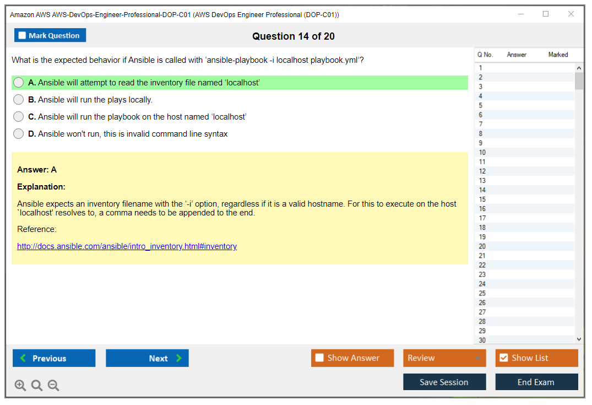Open the Review dropdown menu
The width and height of the screenshot is (592, 405).
point(444,358)
